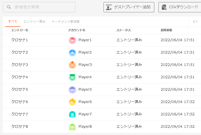Click the CSVダウンロード button
This screenshot has height=135, width=201.
point(180,7)
